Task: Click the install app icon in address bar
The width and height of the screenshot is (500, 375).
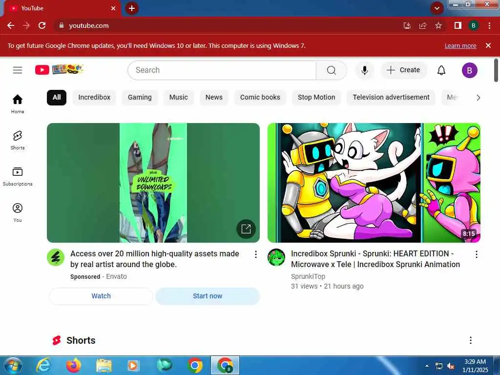Action: tap(407, 25)
